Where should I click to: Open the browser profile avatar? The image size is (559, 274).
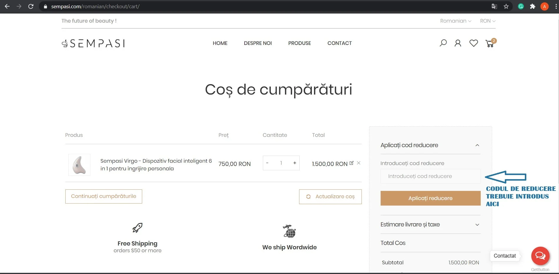(544, 6)
